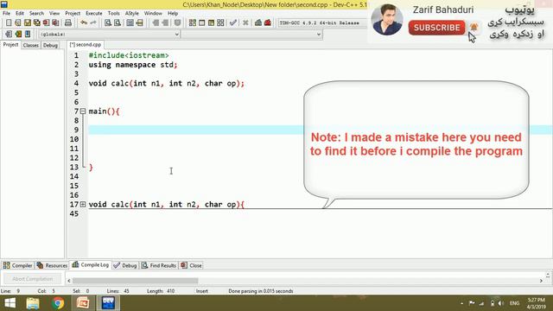Open File Explorer from the taskbar
The height and width of the screenshot is (311, 553).
tap(33, 303)
